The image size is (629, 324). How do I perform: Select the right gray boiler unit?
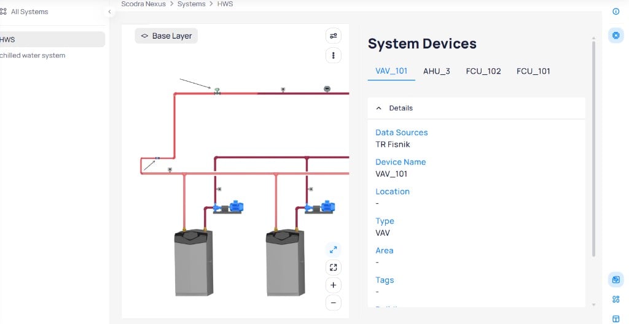pos(285,263)
